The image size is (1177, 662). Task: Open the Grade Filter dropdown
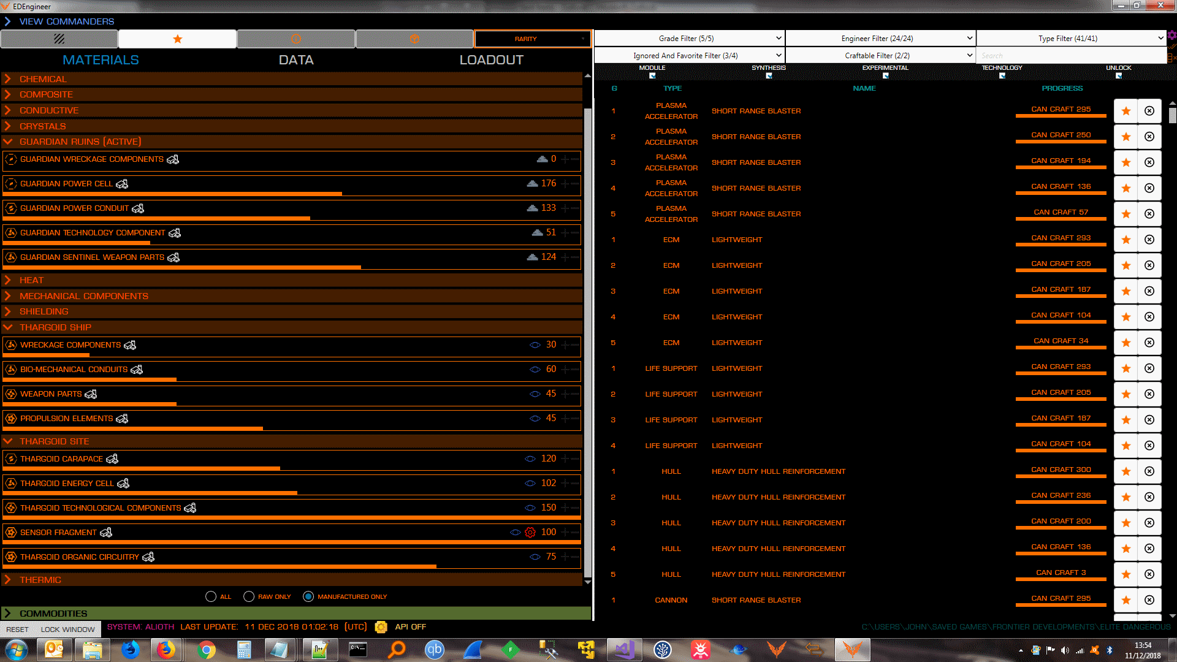coord(689,38)
